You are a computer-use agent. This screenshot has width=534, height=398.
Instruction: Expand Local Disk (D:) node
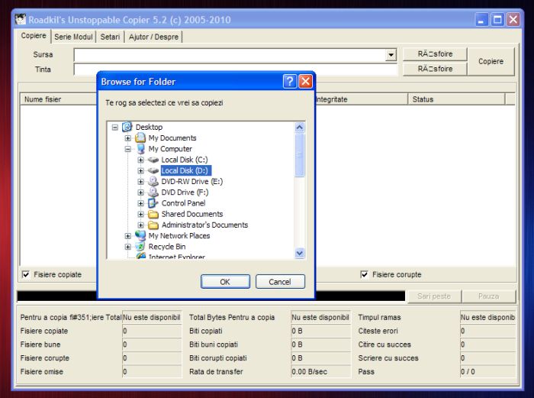[x=140, y=170]
